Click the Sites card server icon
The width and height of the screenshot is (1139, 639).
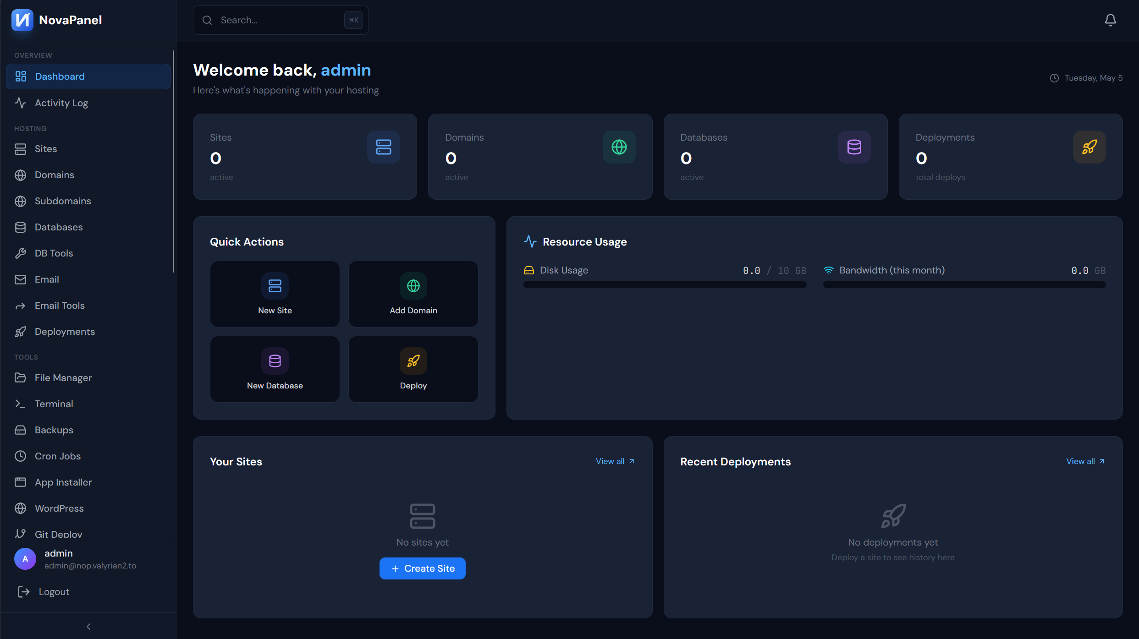(384, 147)
